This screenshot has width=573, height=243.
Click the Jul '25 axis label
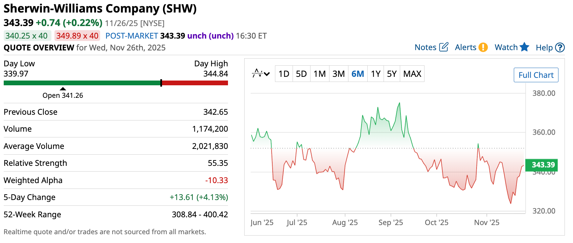[297, 222]
